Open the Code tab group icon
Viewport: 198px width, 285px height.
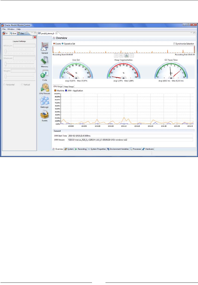click(x=45, y=74)
